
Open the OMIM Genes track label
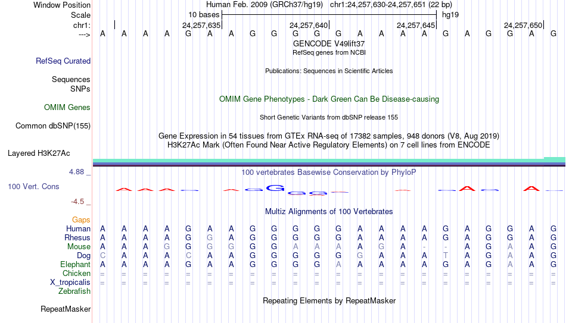pos(67,108)
